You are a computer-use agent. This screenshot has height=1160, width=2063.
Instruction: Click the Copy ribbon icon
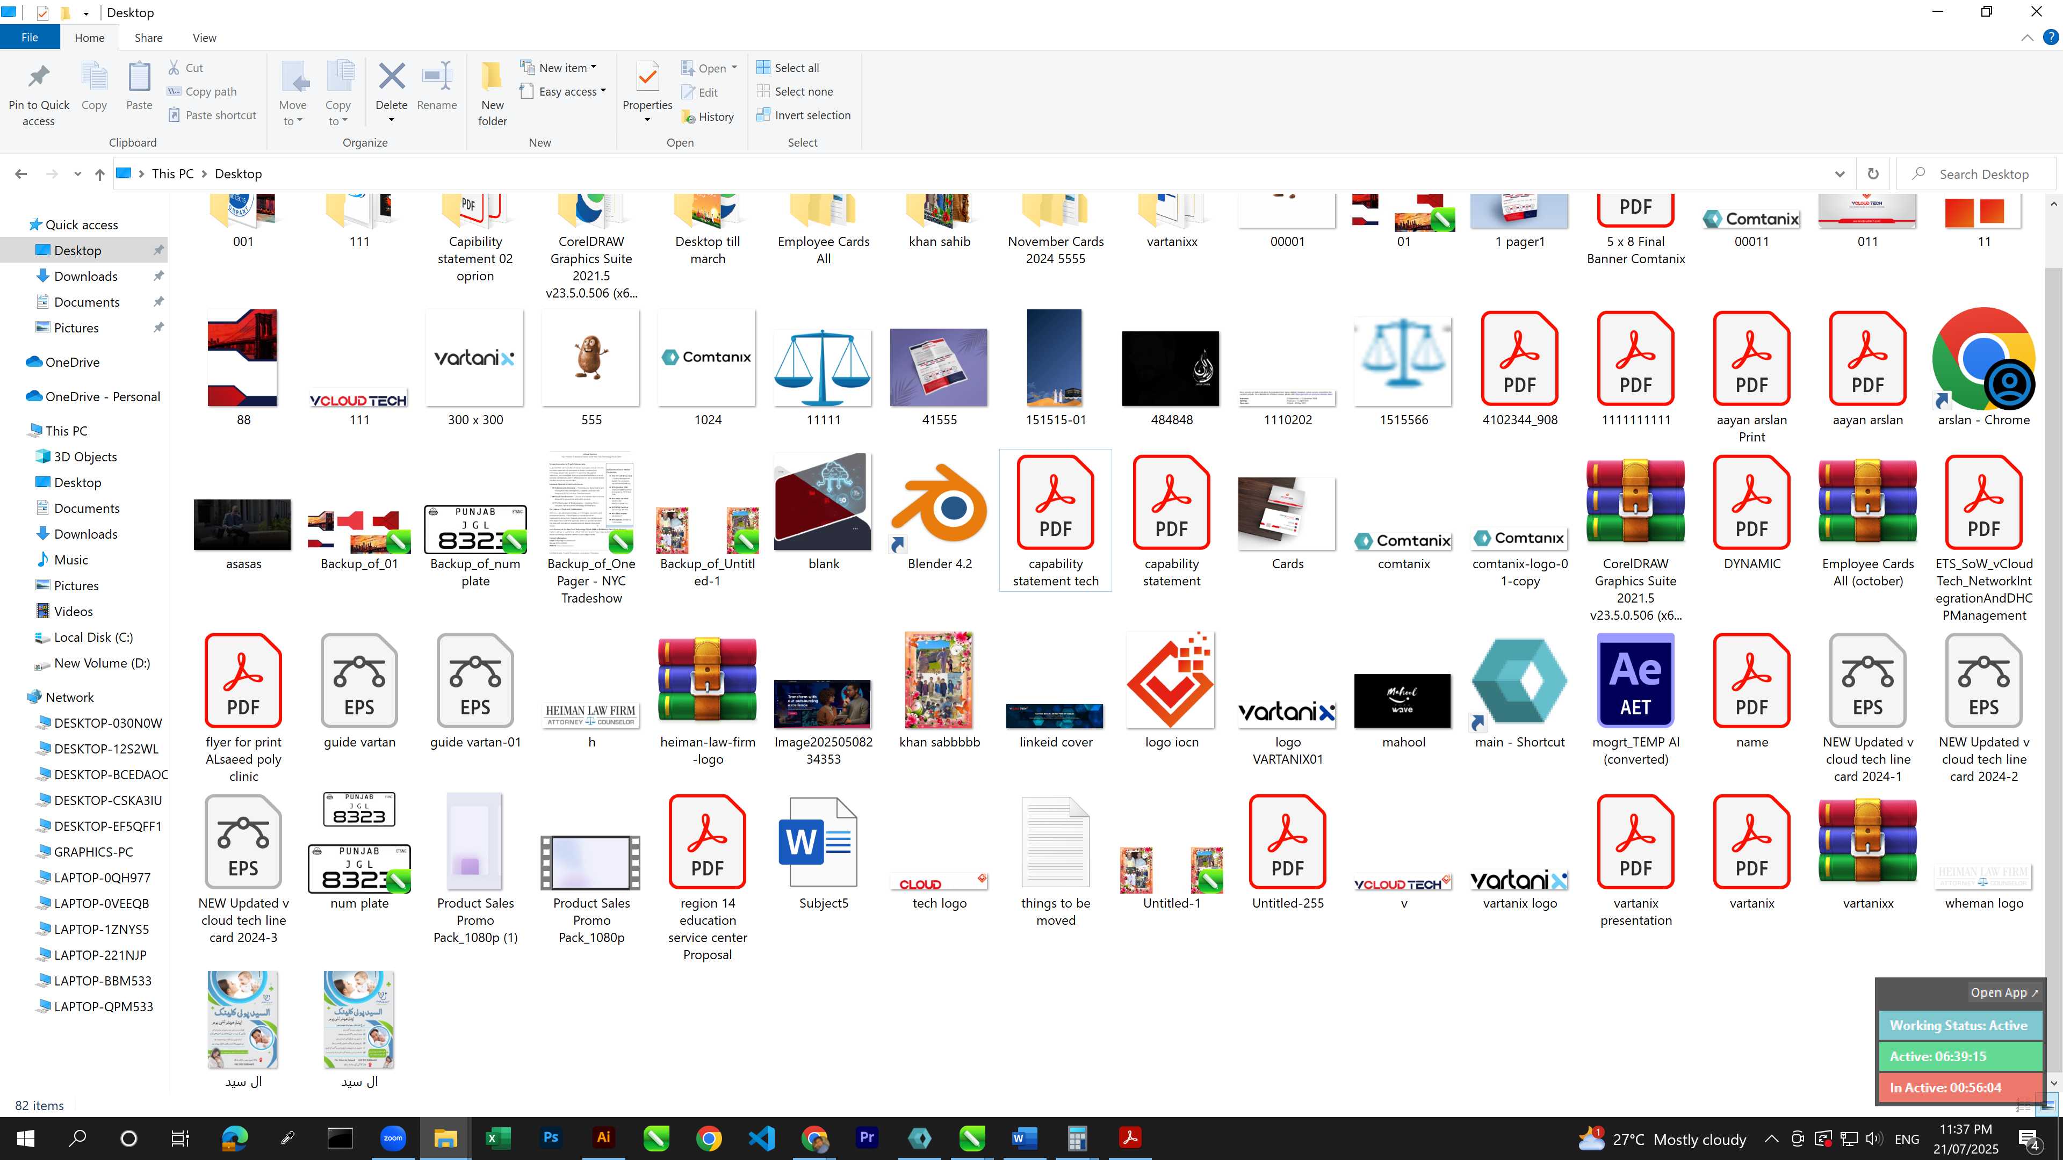click(x=93, y=77)
